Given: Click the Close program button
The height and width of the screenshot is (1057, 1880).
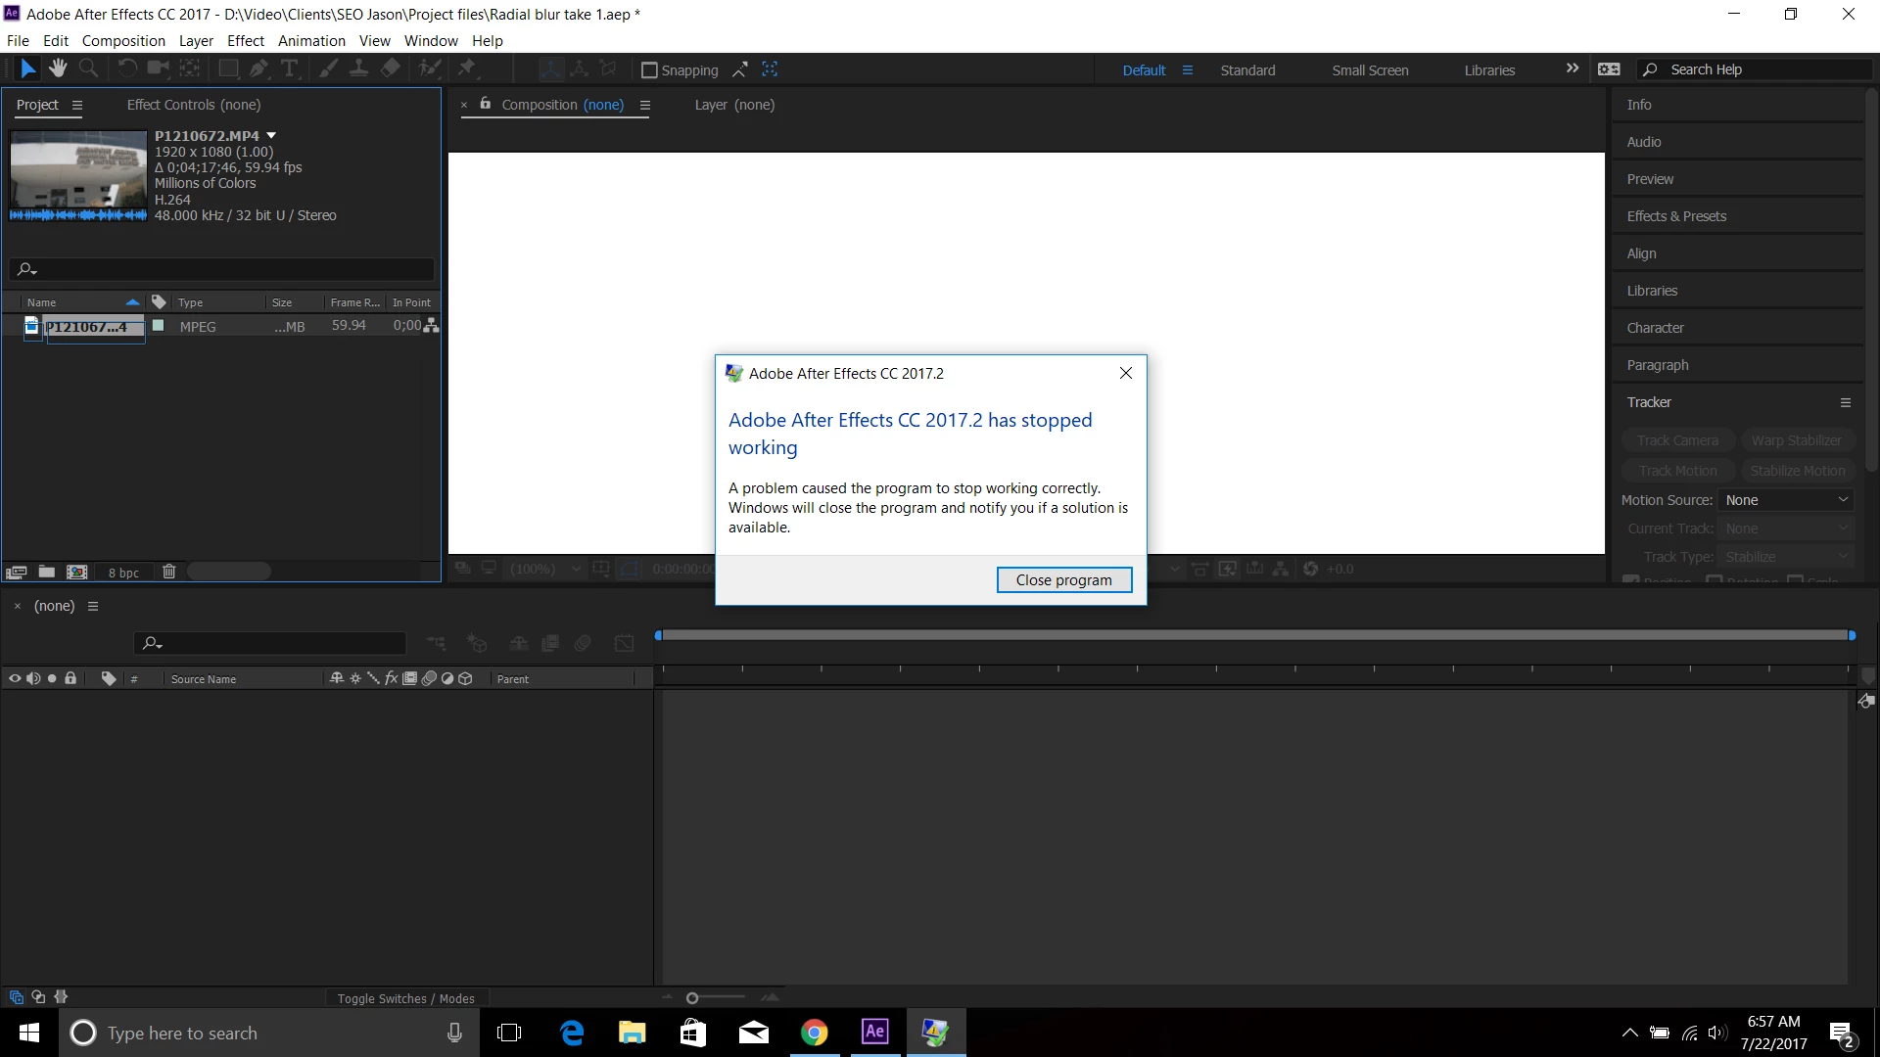Looking at the screenshot, I should tap(1063, 580).
